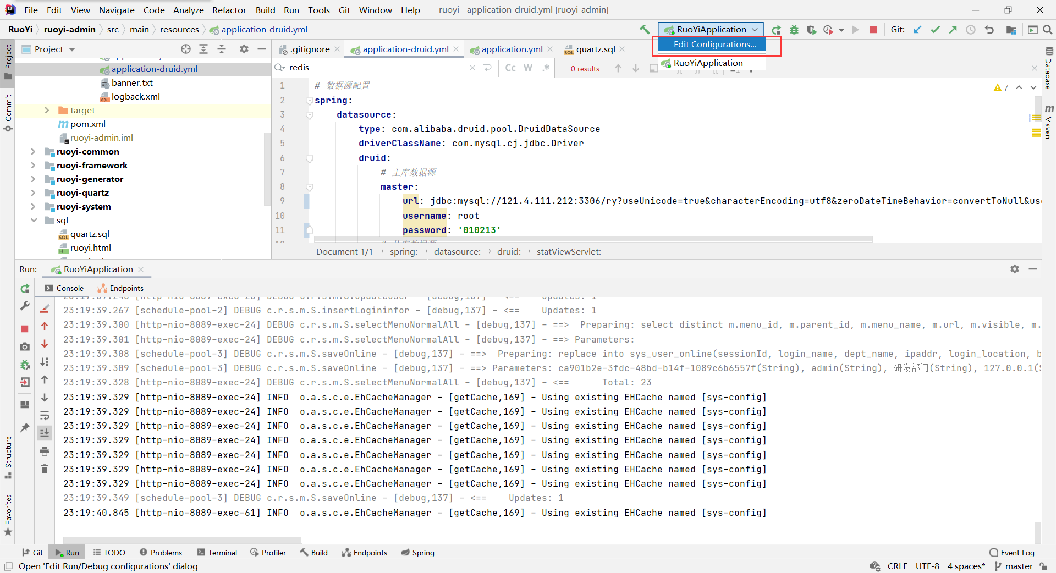The image size is (1056, 573).
Task: Expand the ruoyi-framework module
Action: pos(33,166)
